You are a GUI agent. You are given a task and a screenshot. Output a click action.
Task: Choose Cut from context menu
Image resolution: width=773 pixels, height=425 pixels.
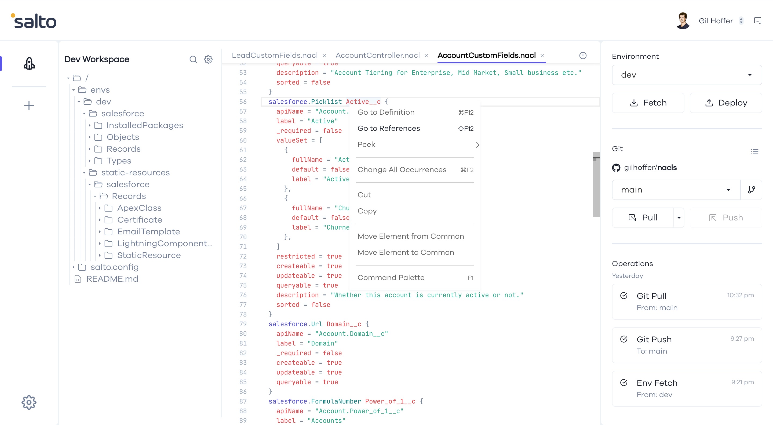tap(415, 195)
